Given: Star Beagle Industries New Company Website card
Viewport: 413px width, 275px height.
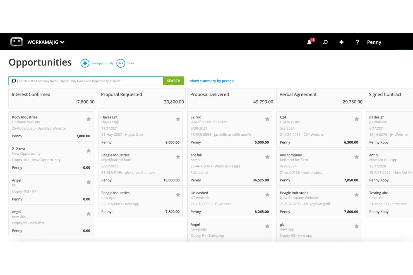Looking at the screenshot, I should [x=357, y=195].
